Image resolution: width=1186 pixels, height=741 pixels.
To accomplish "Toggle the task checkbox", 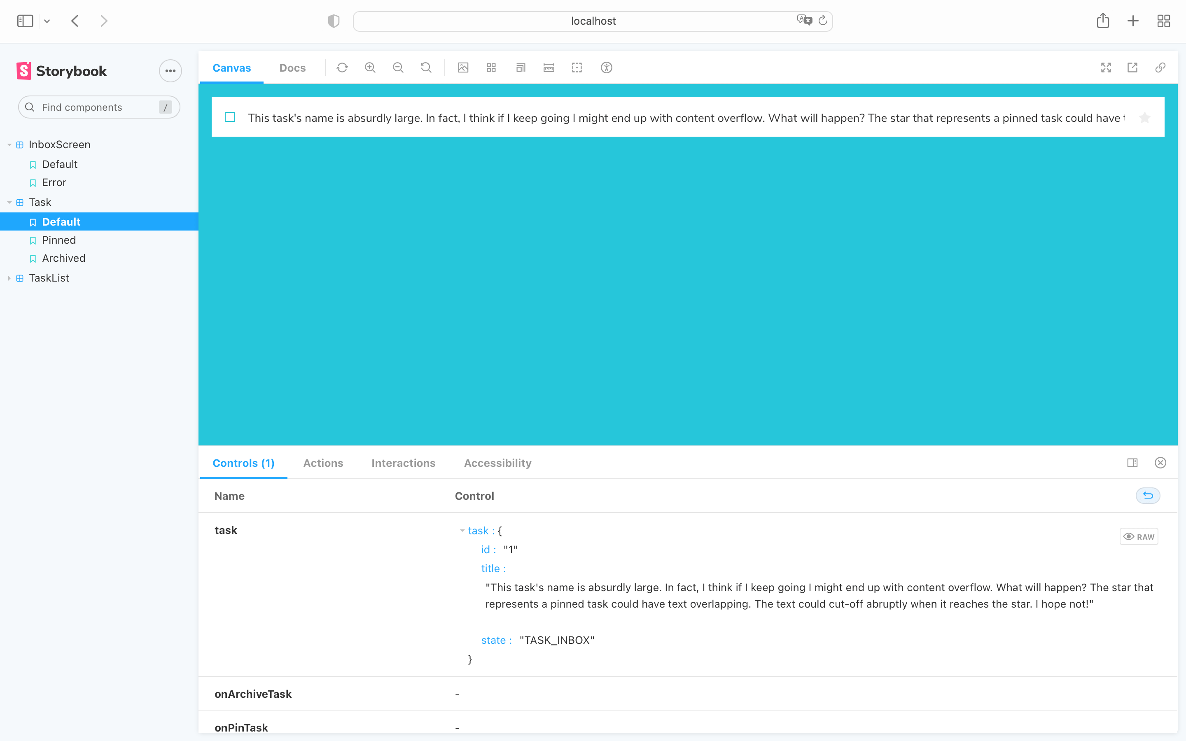I will point(230,117).
